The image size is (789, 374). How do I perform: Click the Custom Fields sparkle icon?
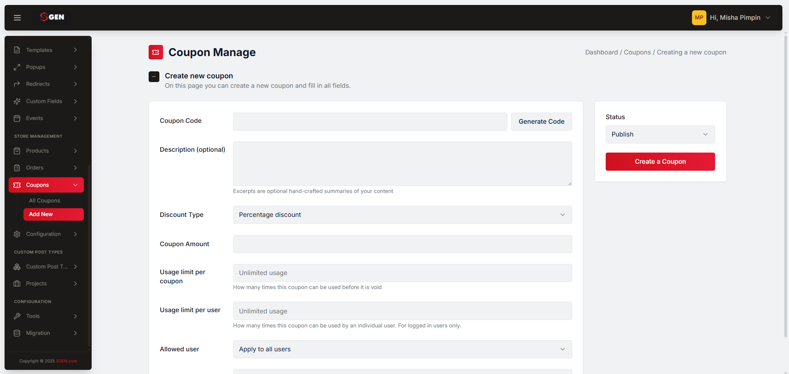(17, 101)
